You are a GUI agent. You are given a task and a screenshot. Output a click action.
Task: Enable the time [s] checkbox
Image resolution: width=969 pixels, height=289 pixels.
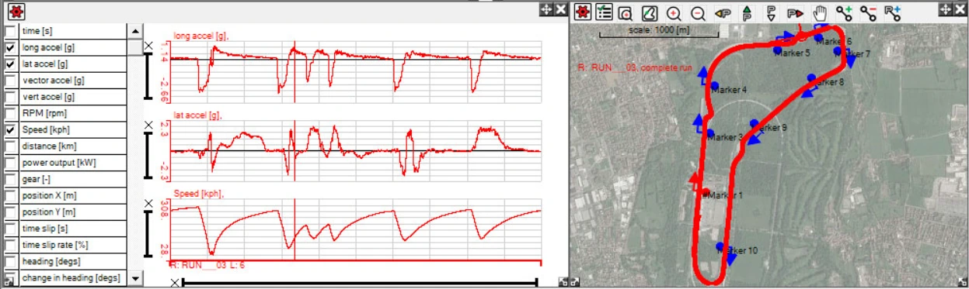pos(10,31)
